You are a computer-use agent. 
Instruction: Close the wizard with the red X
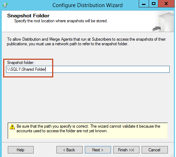[166, 4]
